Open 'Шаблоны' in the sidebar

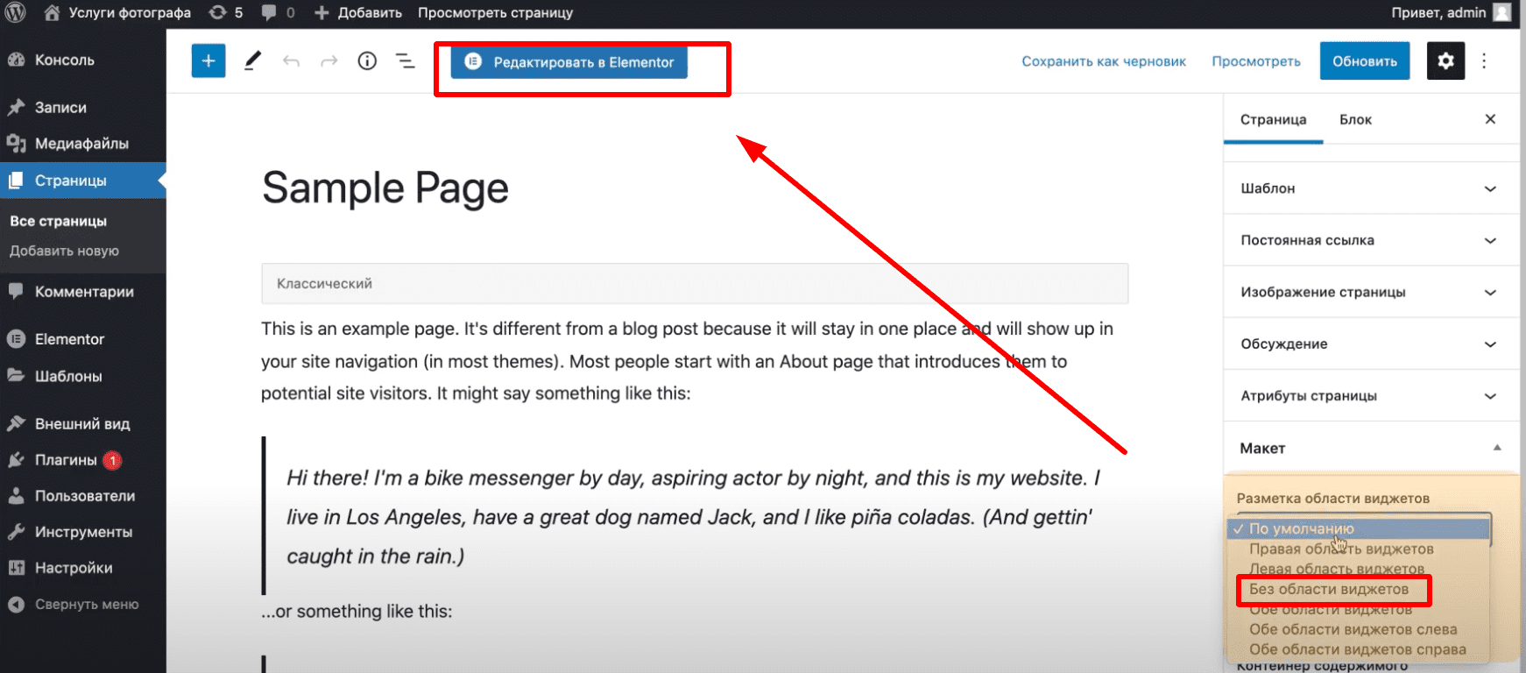coord(83,376)
